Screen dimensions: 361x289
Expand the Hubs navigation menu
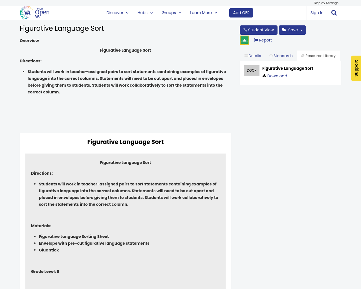(x=145, y=12)
